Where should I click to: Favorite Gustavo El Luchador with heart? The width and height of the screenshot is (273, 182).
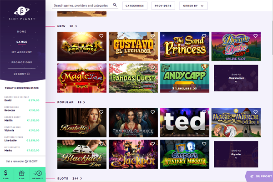coord(152,35)
